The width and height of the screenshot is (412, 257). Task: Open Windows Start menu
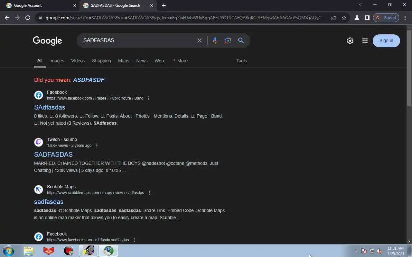pyautogui.click(x=9, y=251)
